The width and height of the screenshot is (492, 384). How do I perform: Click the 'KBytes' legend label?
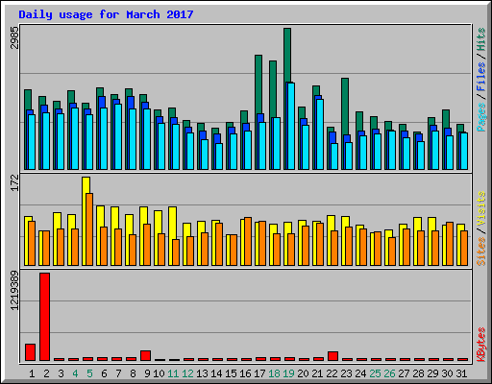[481, 345]
